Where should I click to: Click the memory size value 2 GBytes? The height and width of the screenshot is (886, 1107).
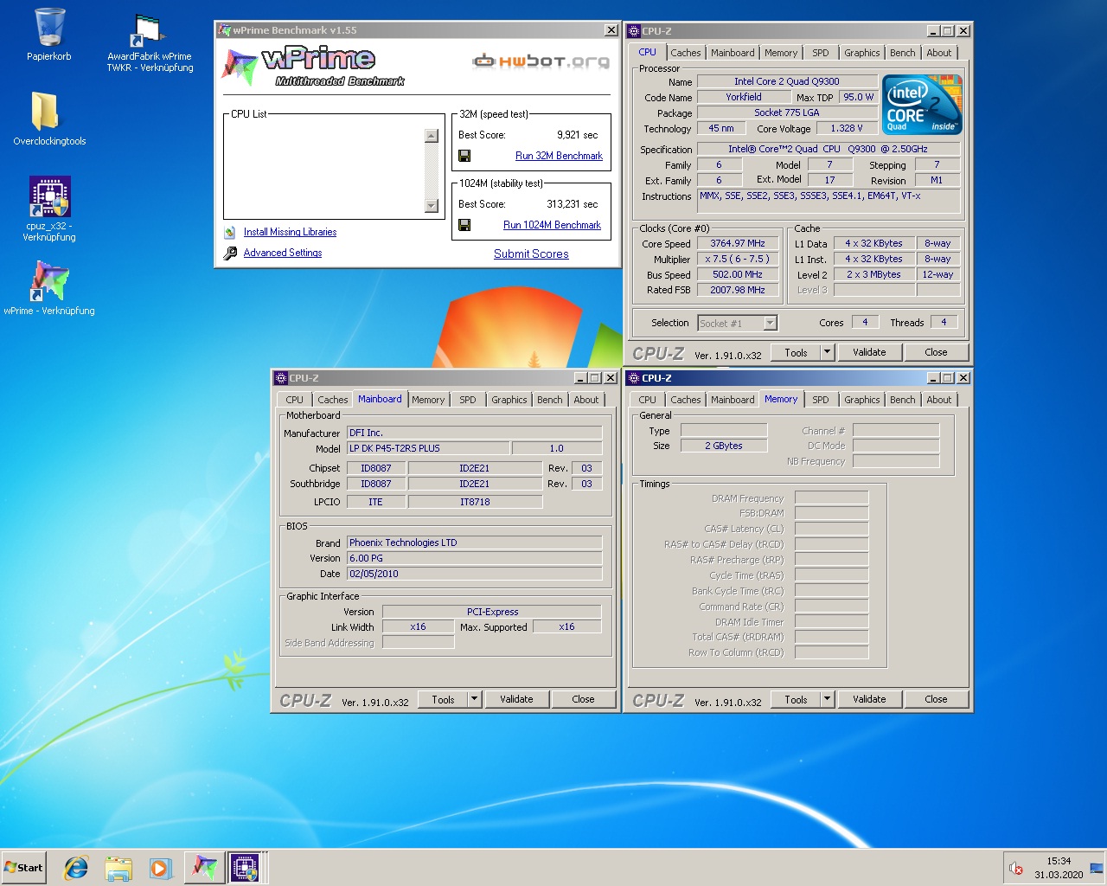coord(724,446)
